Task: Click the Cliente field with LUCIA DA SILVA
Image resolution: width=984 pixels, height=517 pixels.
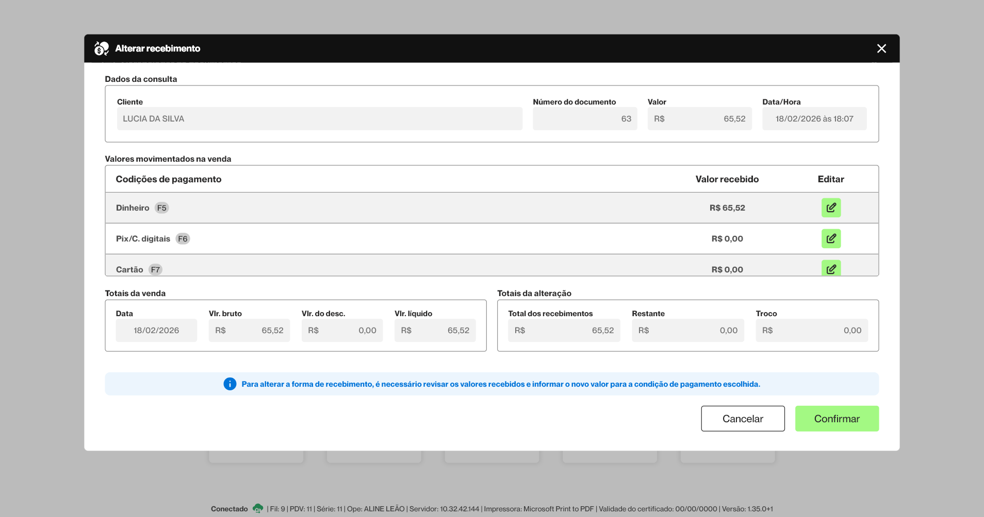Action: click(319, 119)
